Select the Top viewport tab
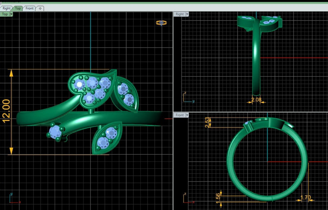Viewport: 328px width, 210px height. pyautogui.click(x=18, y=8)
